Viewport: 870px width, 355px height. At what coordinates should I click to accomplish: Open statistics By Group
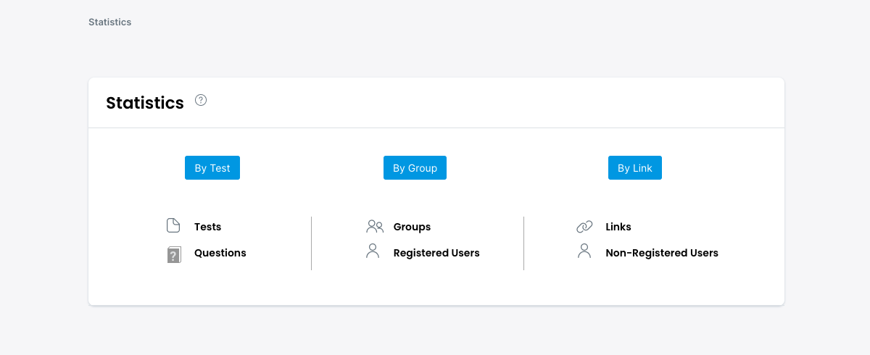[415, 168]
